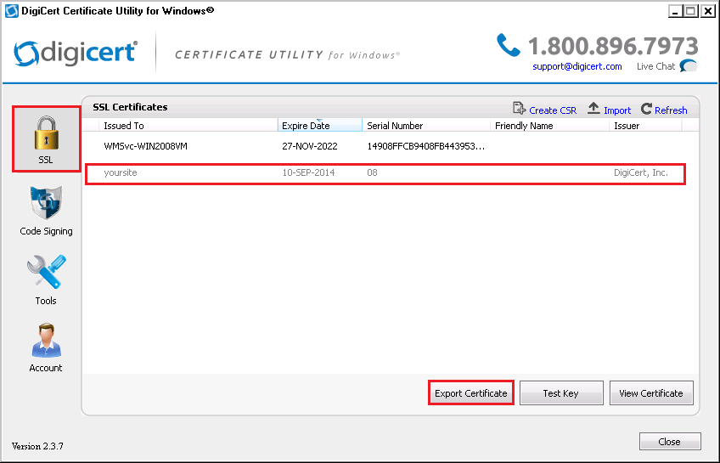The width and height of the screenshot is (720, 463).
Task: Click the Import upload arrow icon
Action: pyautogui.click(x=594, y=110)
